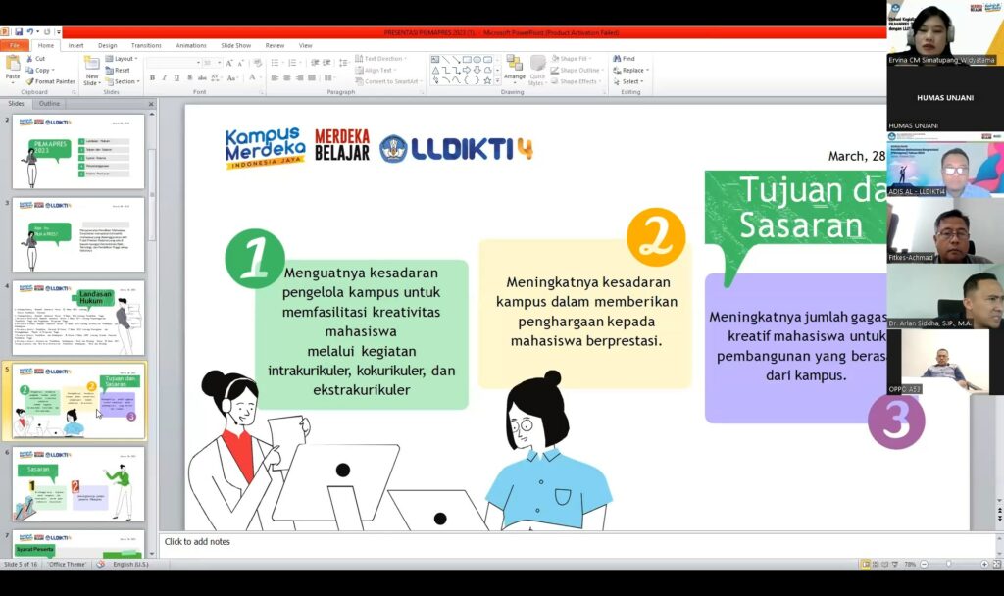The width and height of the screenshot is (1004, 596).
Task: Open the Character Spacing dropdown
Action: click(x=216, y=78)
